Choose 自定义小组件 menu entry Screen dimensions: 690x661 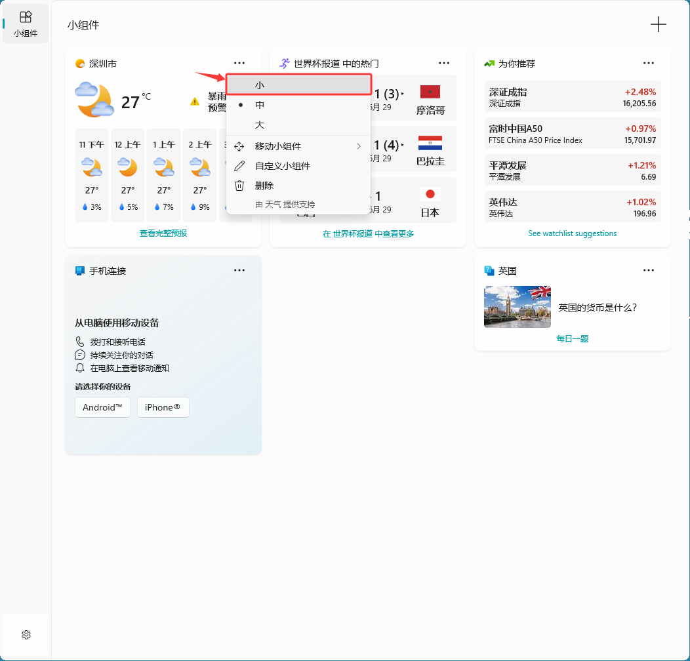299,166
